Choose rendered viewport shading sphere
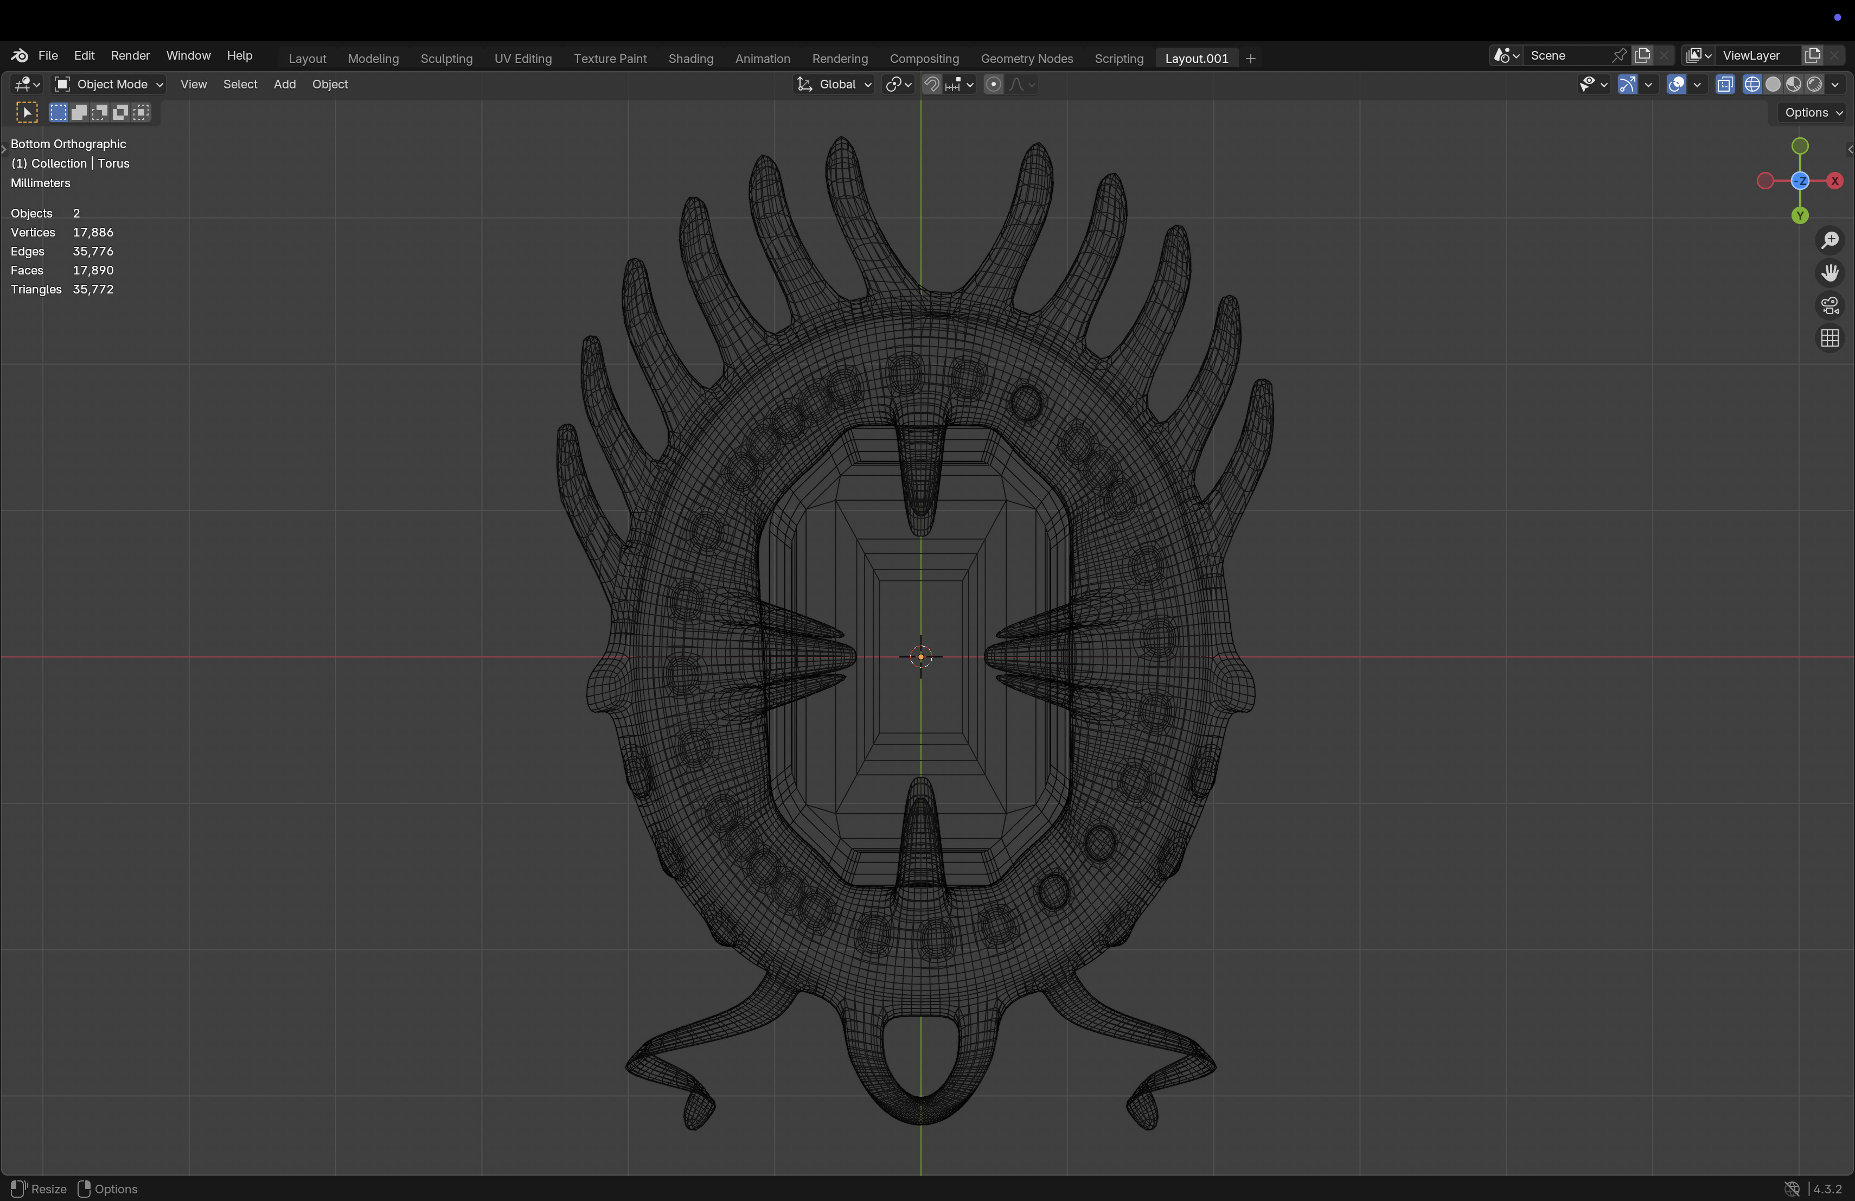 [1814, 84]
